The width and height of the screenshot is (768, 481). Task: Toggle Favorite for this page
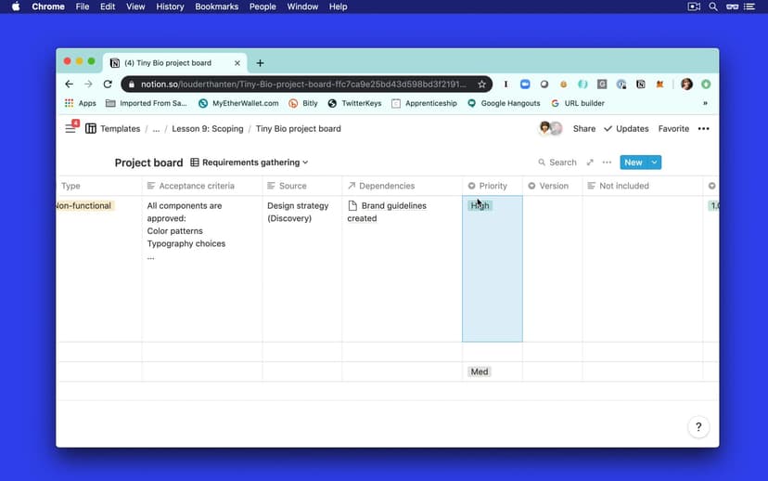click(673, 129)
